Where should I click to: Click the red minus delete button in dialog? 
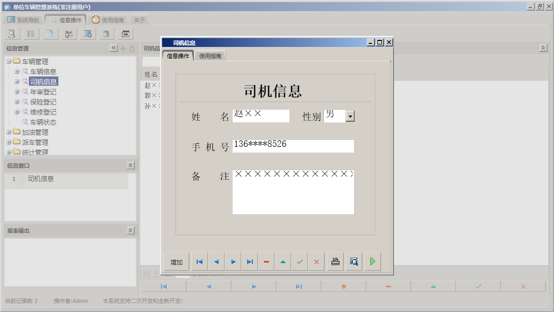point(266,262)
